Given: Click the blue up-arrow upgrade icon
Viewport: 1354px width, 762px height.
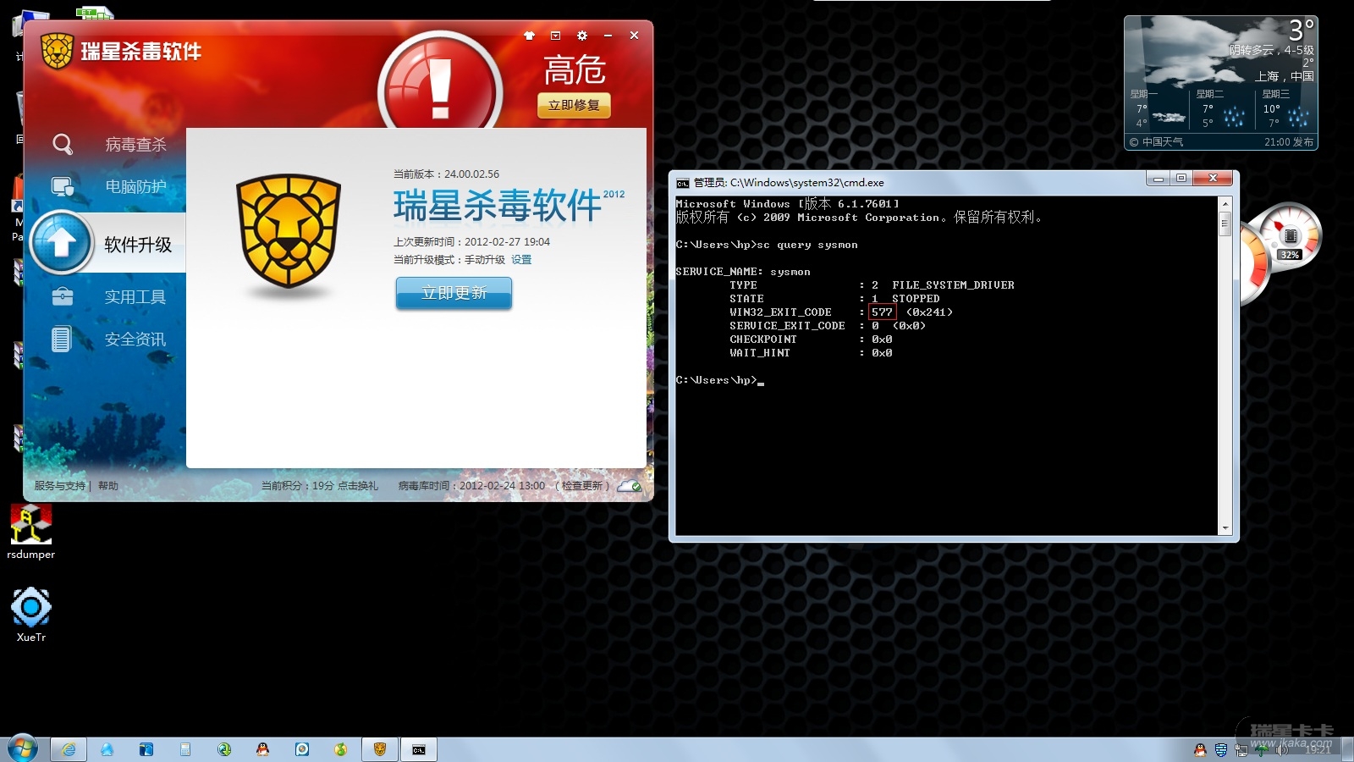Looking at the screenshot, I should click(61, 242).
